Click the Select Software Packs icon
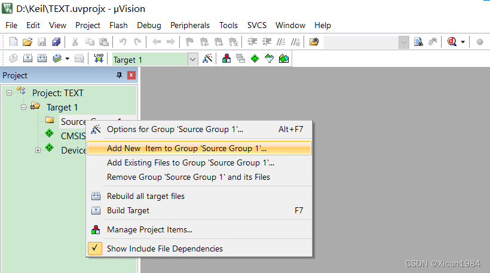The image size is (490, 273). pos(269,59)
